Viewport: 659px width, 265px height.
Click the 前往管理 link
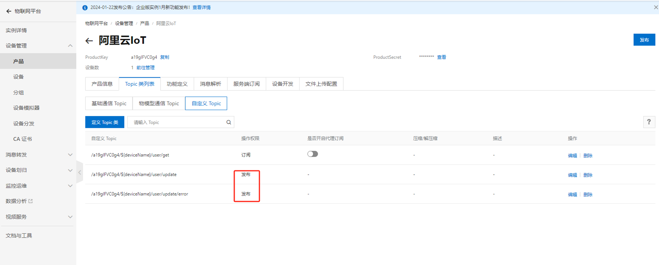pyautogui.click(x=145, y=68)
